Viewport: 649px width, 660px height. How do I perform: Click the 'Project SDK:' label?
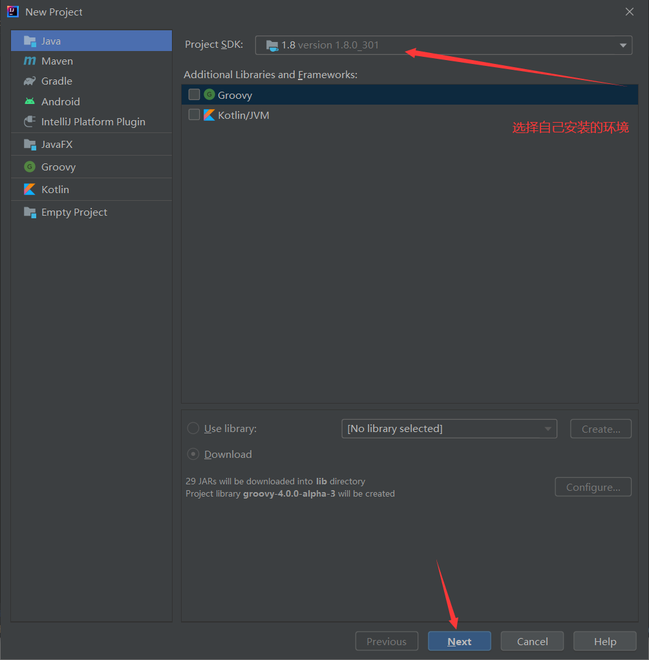point(214,44)
